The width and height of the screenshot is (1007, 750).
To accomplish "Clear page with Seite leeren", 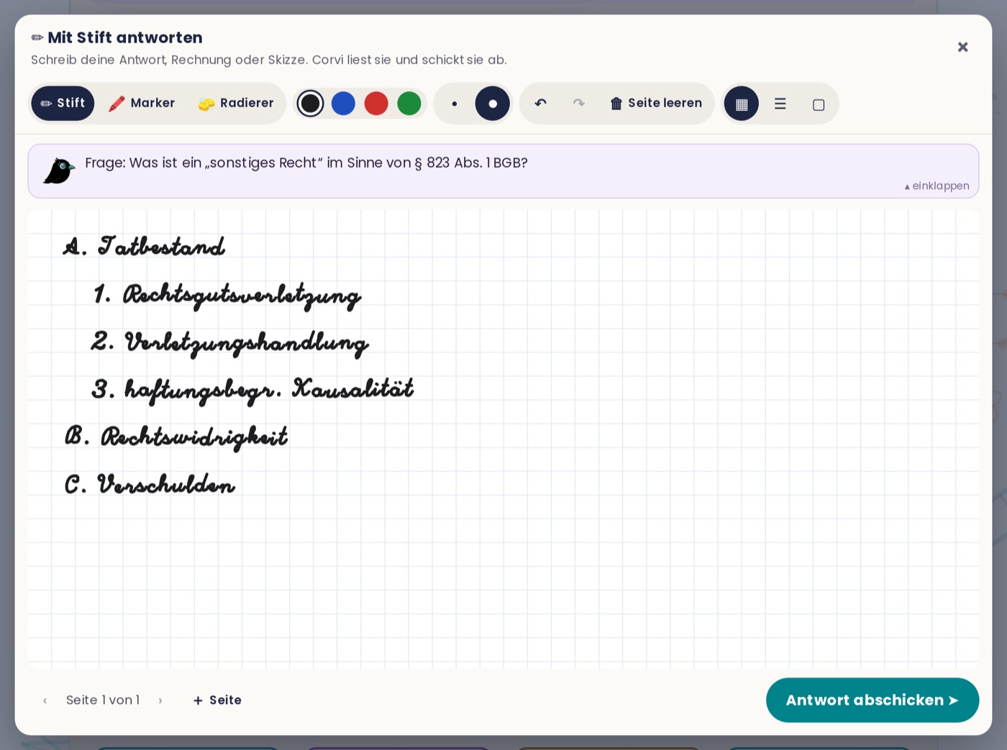I will (x=656, y=104).
